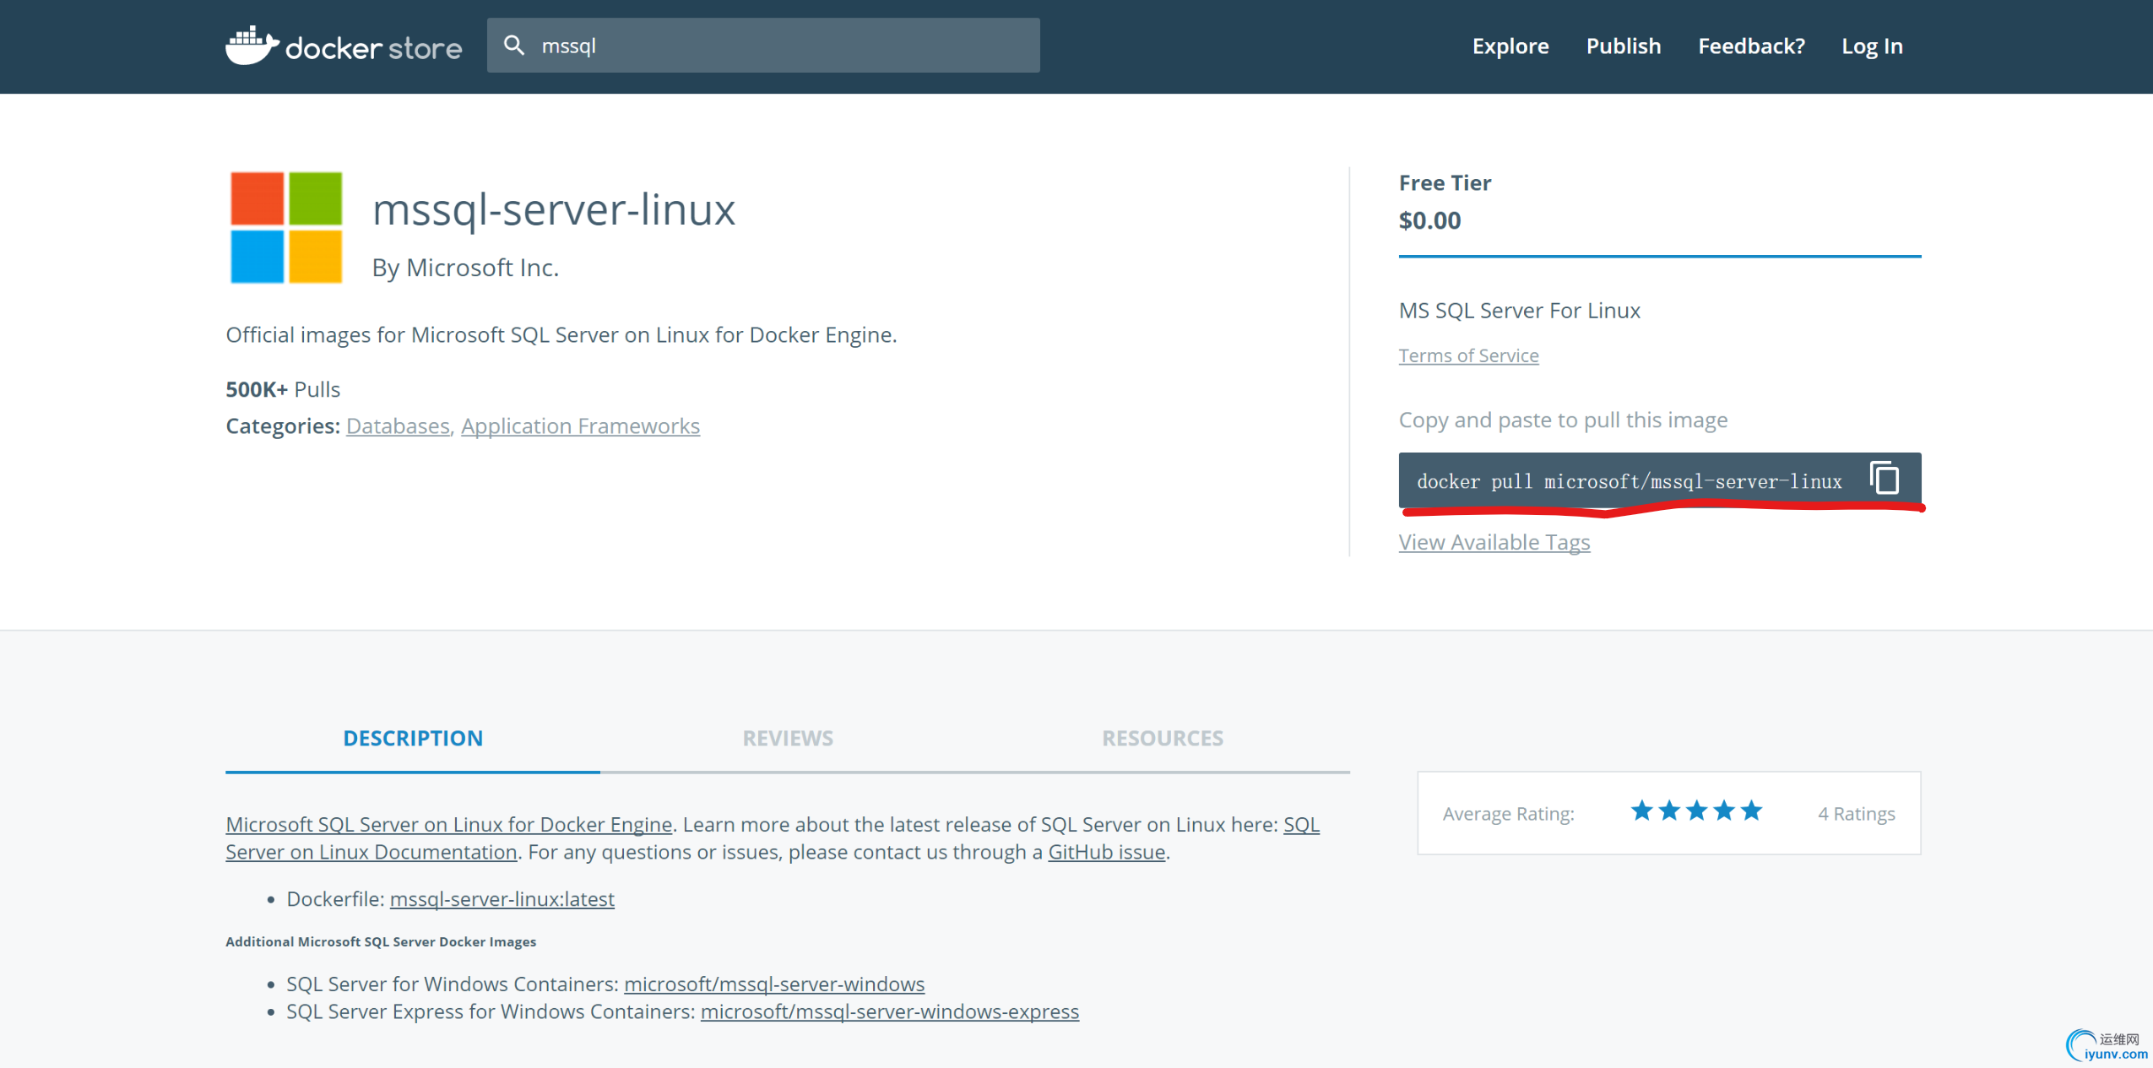Switch to the RESOURCES tab
The image size is (2153, 1068).
pos(1163,738)
